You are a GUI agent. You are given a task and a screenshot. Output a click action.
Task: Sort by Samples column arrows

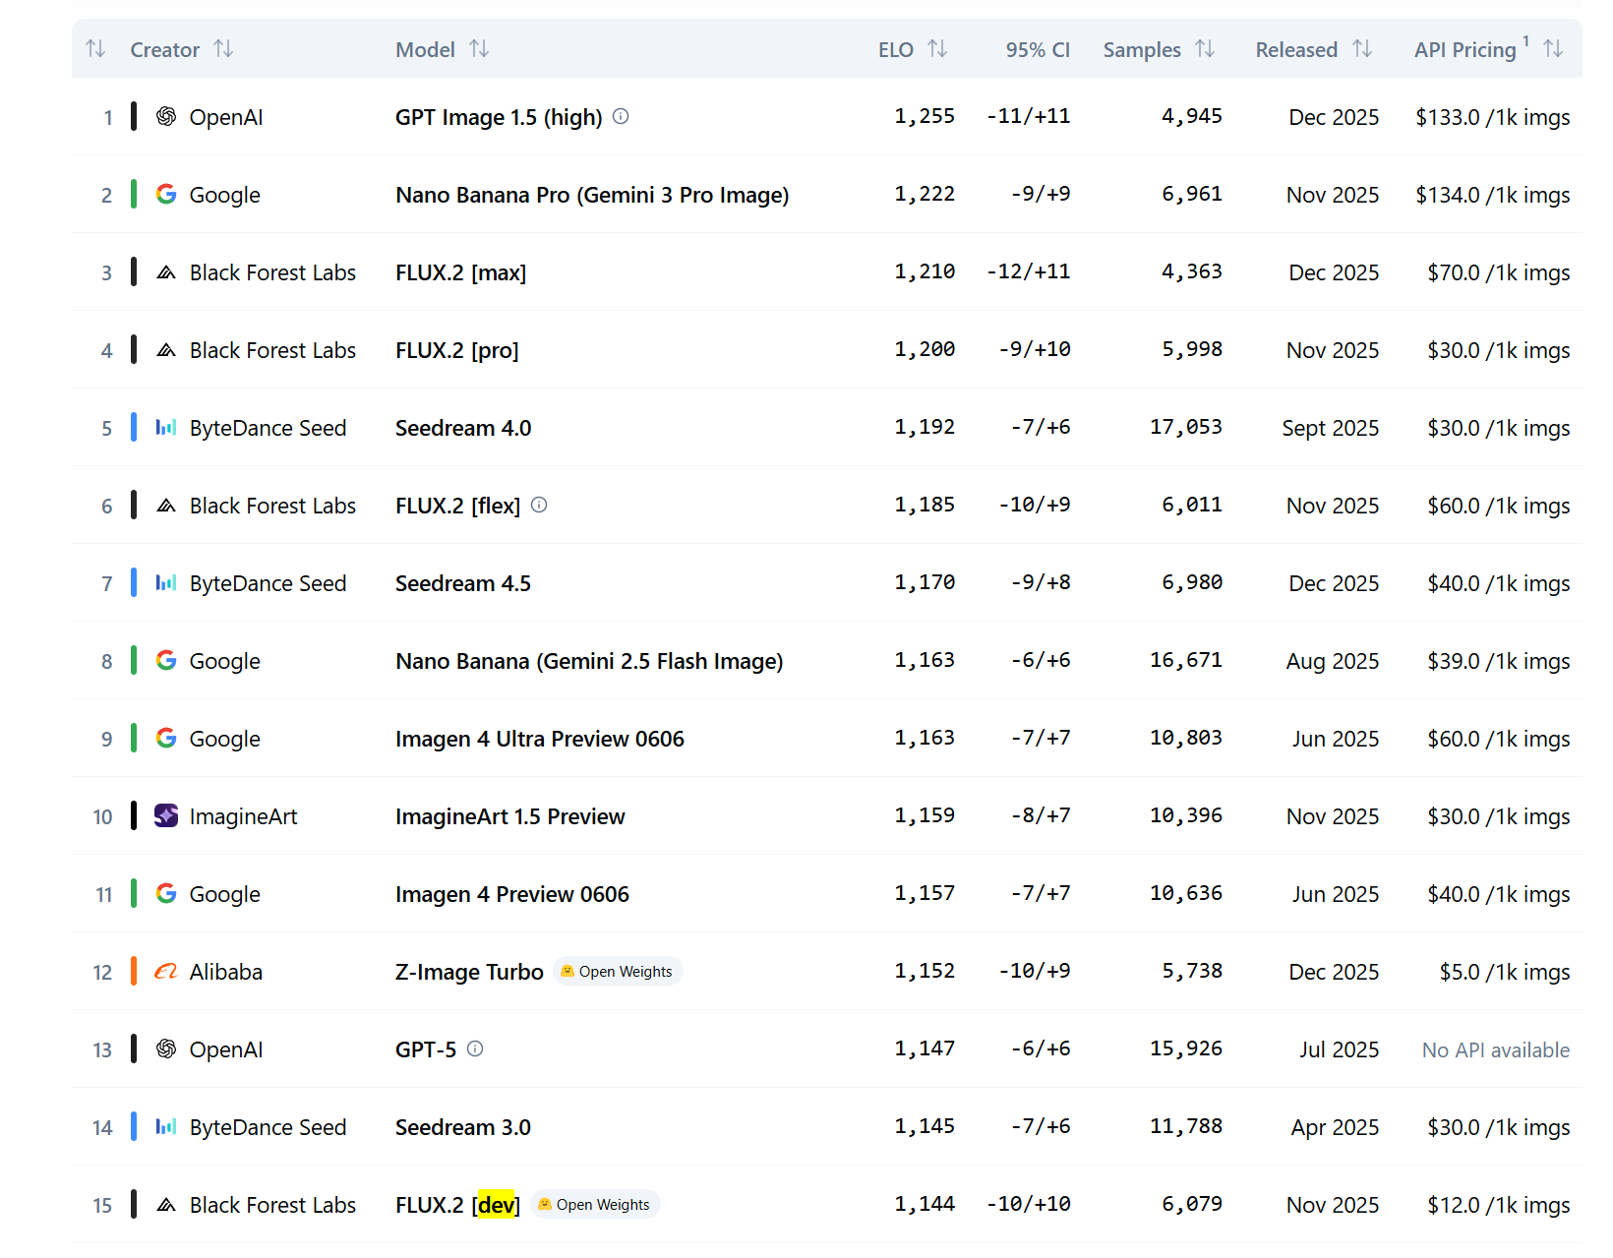click(1205, 48)
